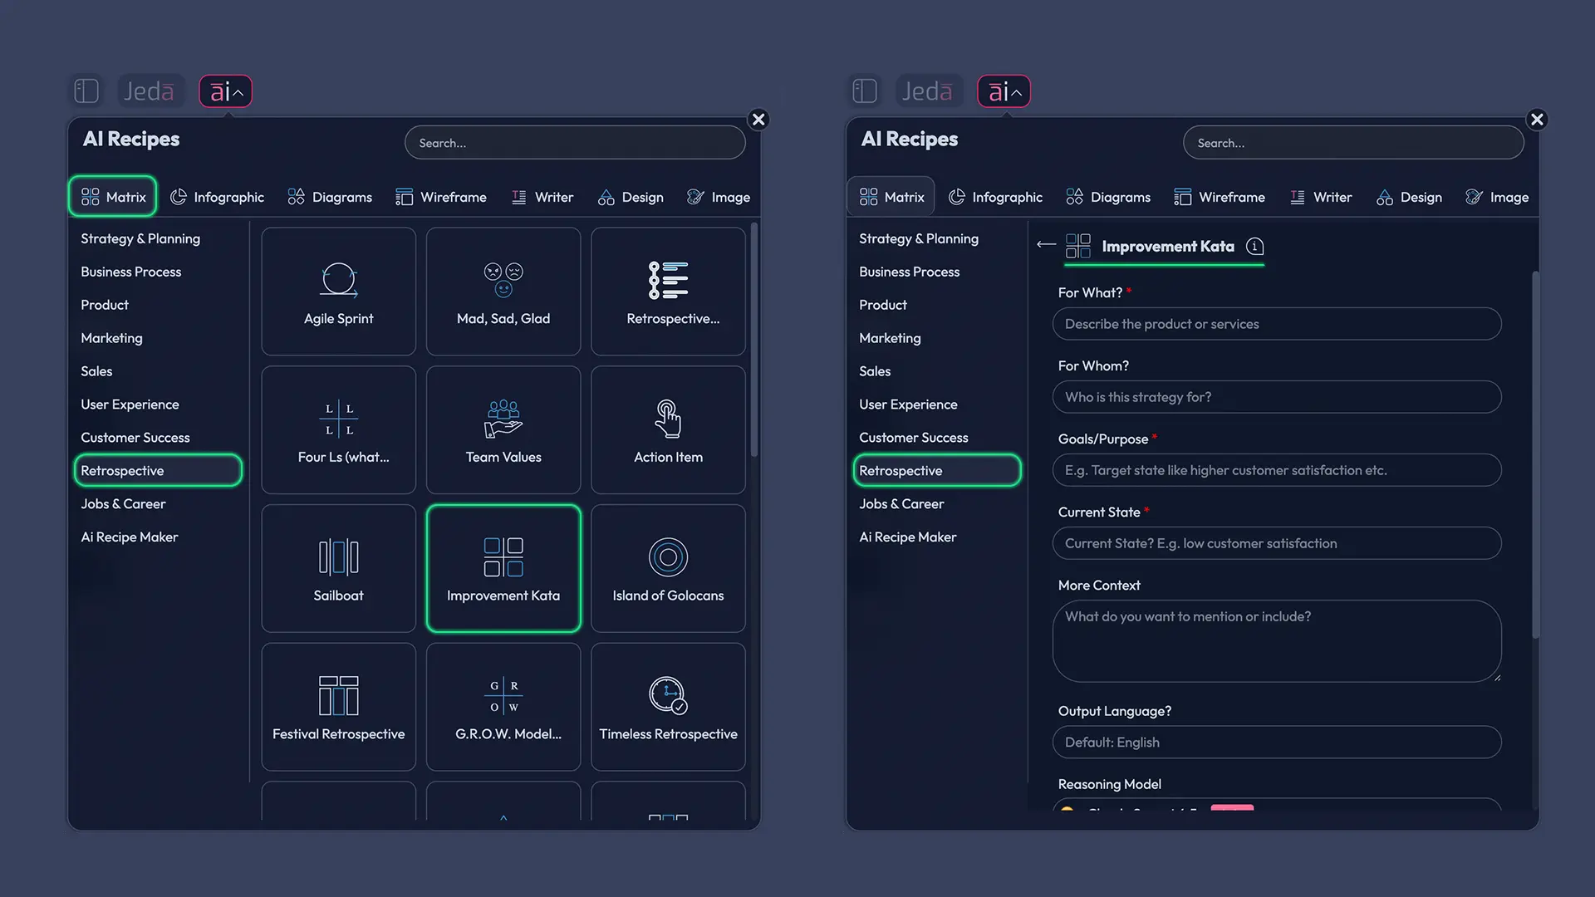Toggle the right window's sidebar panel icon
The height and width of the screenshot is (897, 1595).
(x=865, y=91)
